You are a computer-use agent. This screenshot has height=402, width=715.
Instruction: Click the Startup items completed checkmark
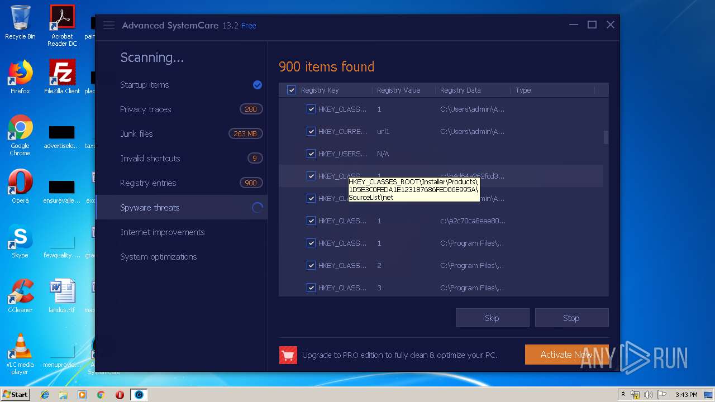pyautogui.click(x=258, y=85)
